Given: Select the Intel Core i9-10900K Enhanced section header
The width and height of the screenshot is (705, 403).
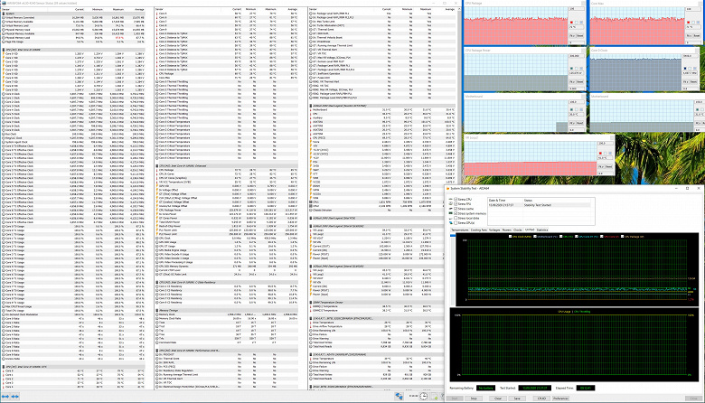Looking at the screenshot, I should (x=226, y=165).
